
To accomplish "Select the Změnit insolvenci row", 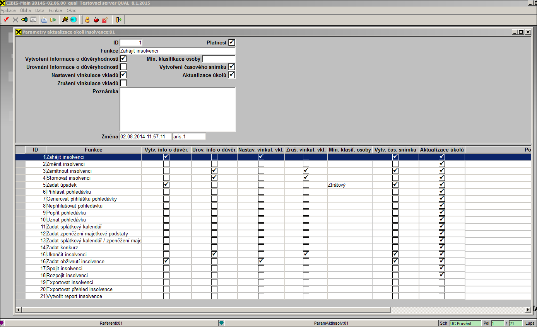I will (274, 164).
